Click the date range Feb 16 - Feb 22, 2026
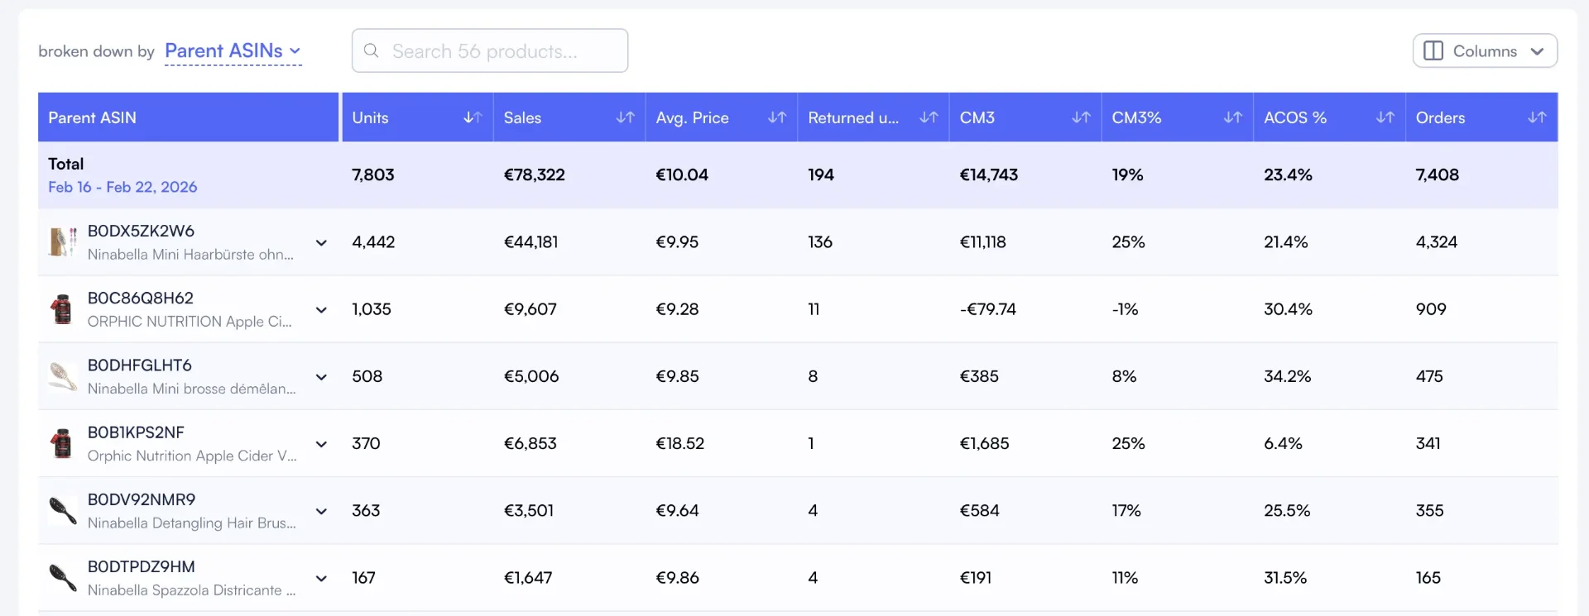This screenshot has width=1589, height=616. coord(122,187)
